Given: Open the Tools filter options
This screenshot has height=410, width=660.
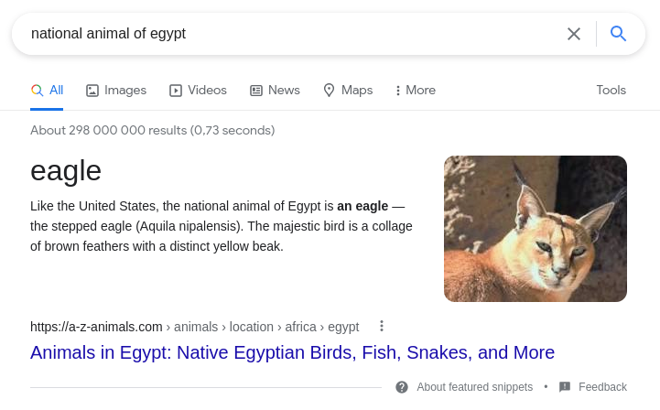Looking at the screenshot, I should click(611, 90).
